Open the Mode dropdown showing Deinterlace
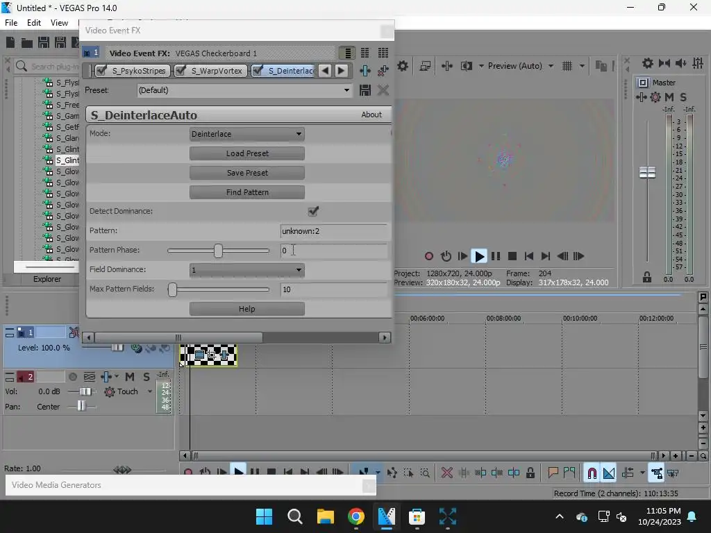 (x=246, y=134)
